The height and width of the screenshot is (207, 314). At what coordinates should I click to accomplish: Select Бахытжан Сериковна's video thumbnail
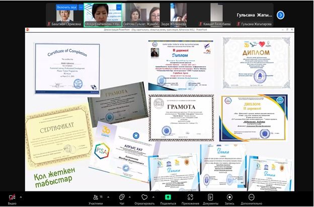(x=64, y=15)
